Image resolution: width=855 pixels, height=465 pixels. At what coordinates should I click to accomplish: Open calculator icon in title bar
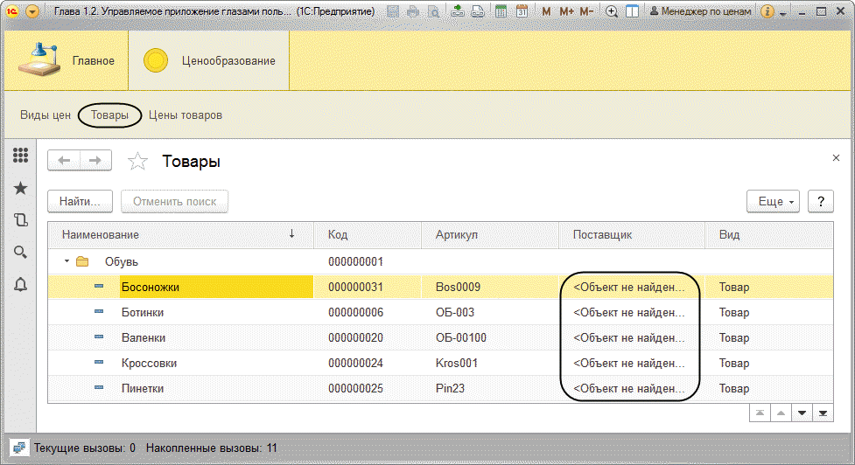[x=501, y=10]
